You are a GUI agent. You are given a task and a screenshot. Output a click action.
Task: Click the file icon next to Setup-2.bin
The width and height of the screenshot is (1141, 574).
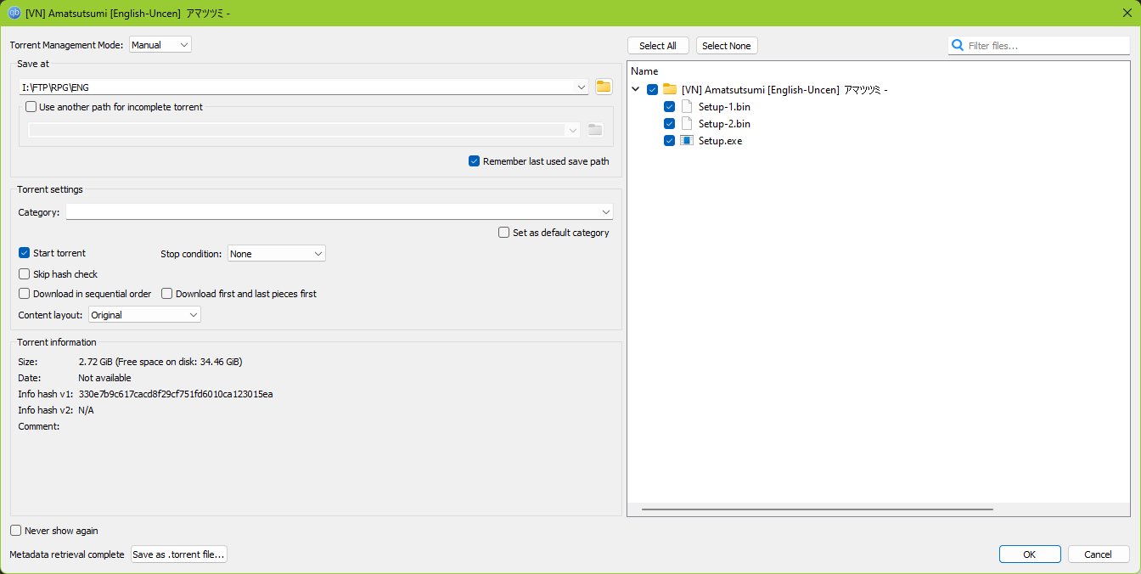[x=687, y=124]
